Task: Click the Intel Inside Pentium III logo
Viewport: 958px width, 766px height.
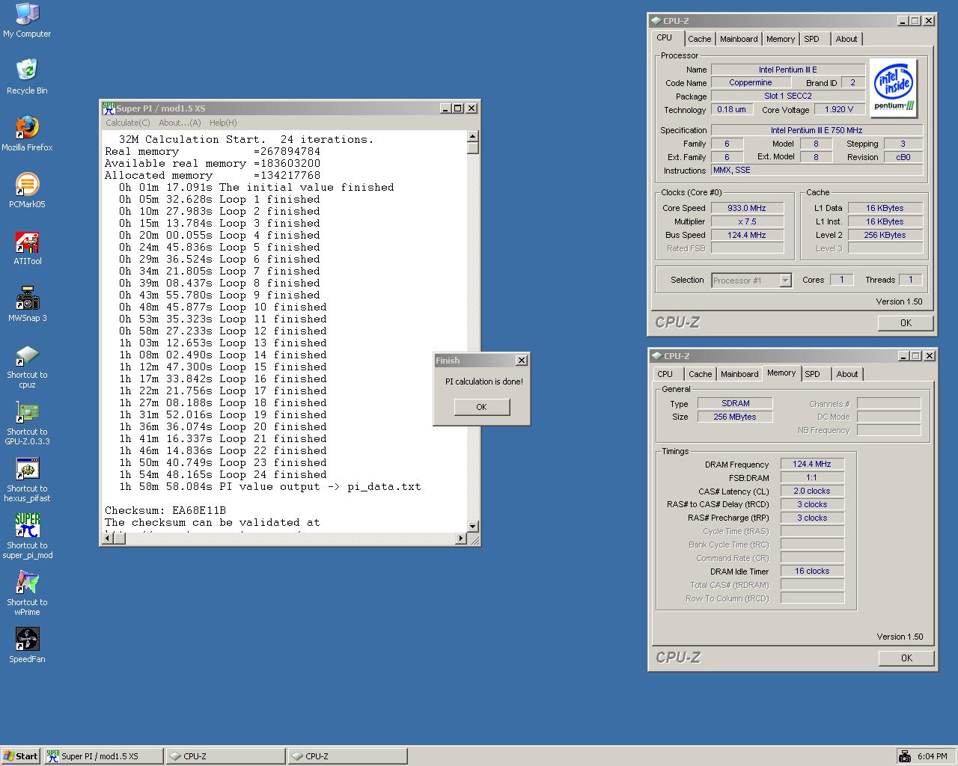Action: click(x=894, y=88)
